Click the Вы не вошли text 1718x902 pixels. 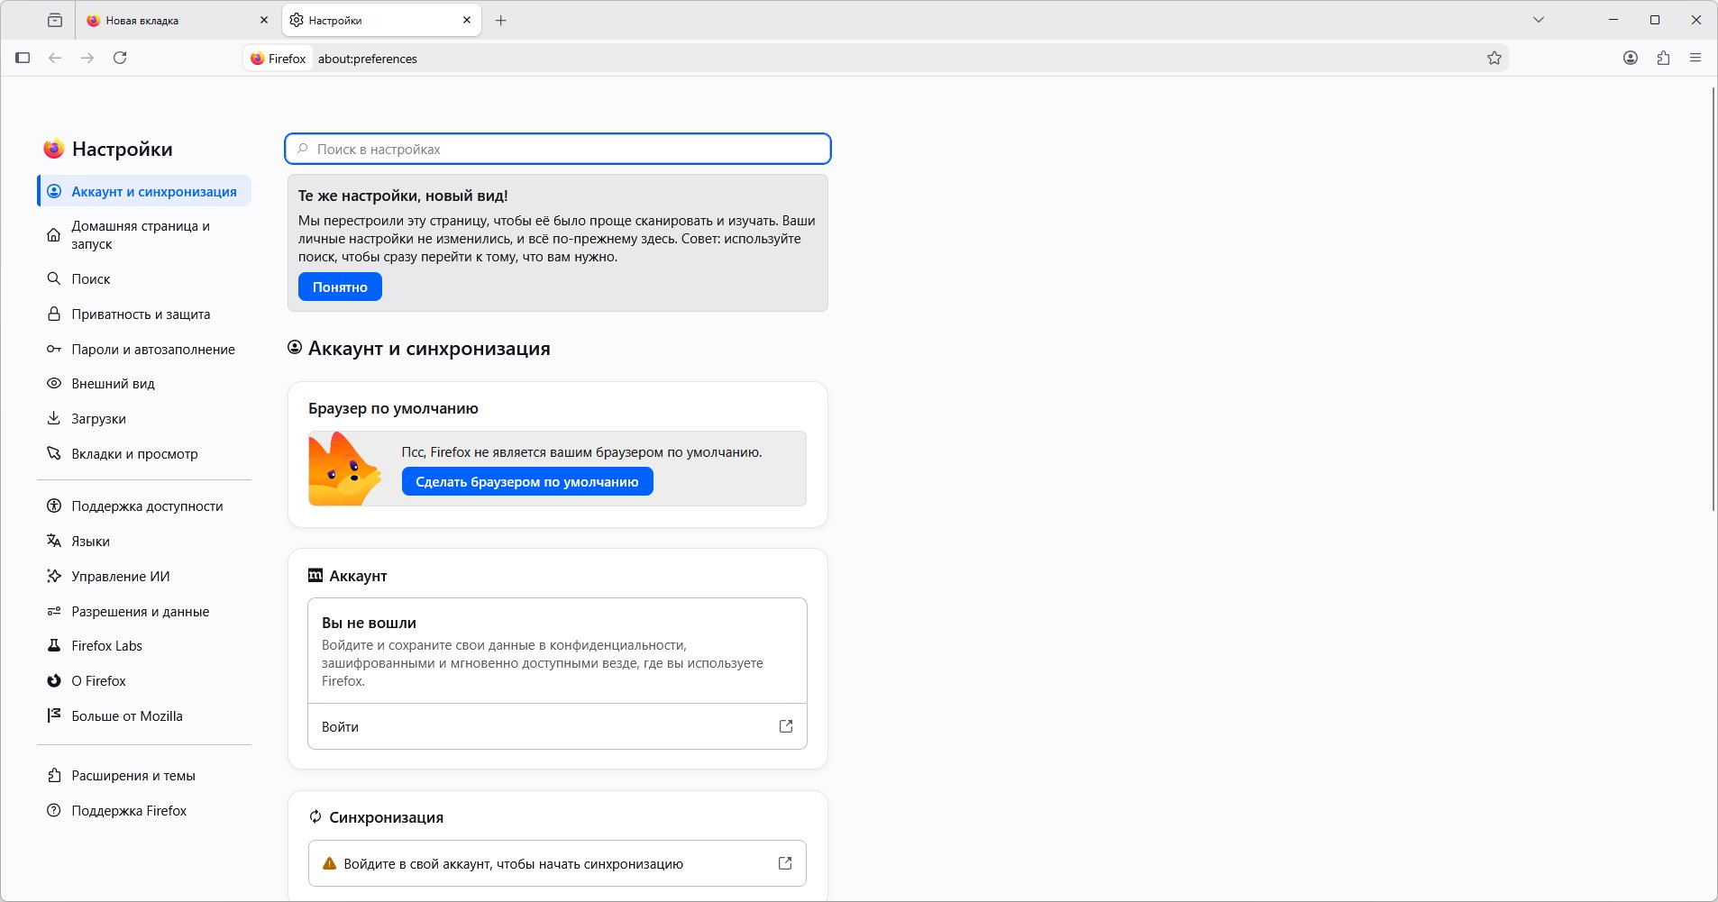[x=369, y=623]
